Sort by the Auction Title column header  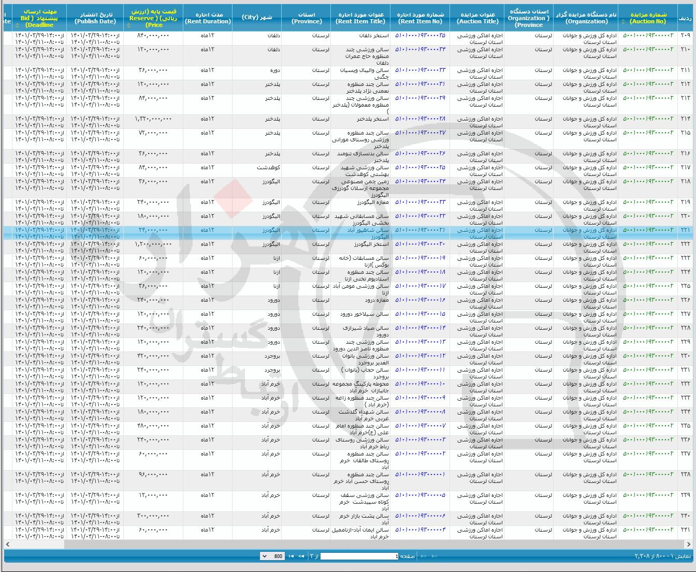pyautogui.click(x=477, y=18)
